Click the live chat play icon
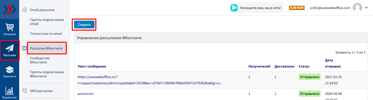Screen dimensions: 373x100 [234, 8]
